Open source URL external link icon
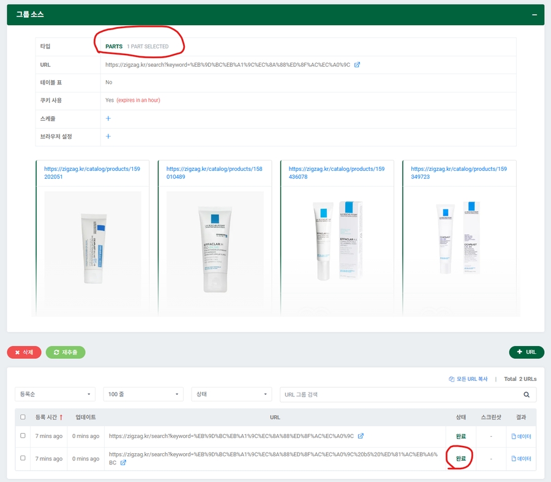The image size is (551, 482). point(358,64)
